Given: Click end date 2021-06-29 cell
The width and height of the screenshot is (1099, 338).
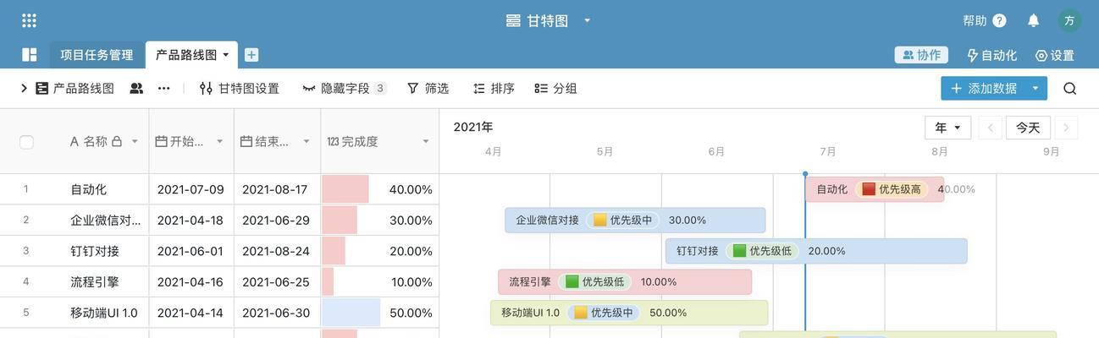Looking at the screenshot, I should click(277, 220).
